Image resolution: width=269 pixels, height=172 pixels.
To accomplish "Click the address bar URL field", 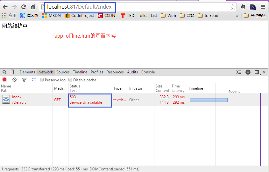I will pos(137,7).
